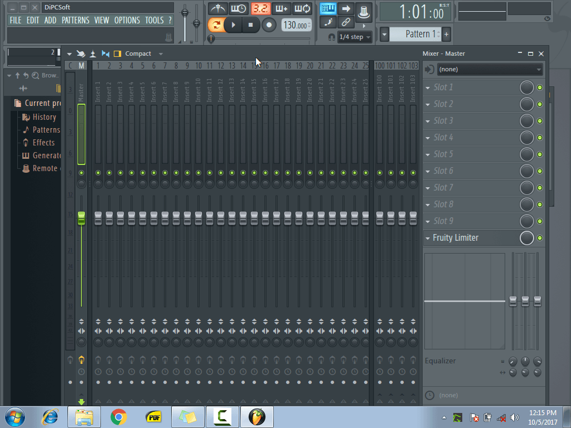Enable typing keyboard to piano icon
The height and width of the screenshot is (428, 571).
click(x=328, y=8)
